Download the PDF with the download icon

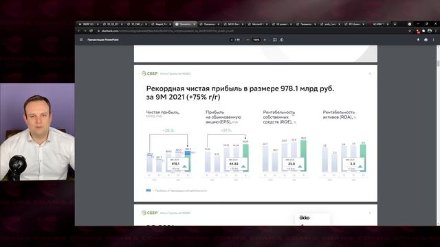418,40
